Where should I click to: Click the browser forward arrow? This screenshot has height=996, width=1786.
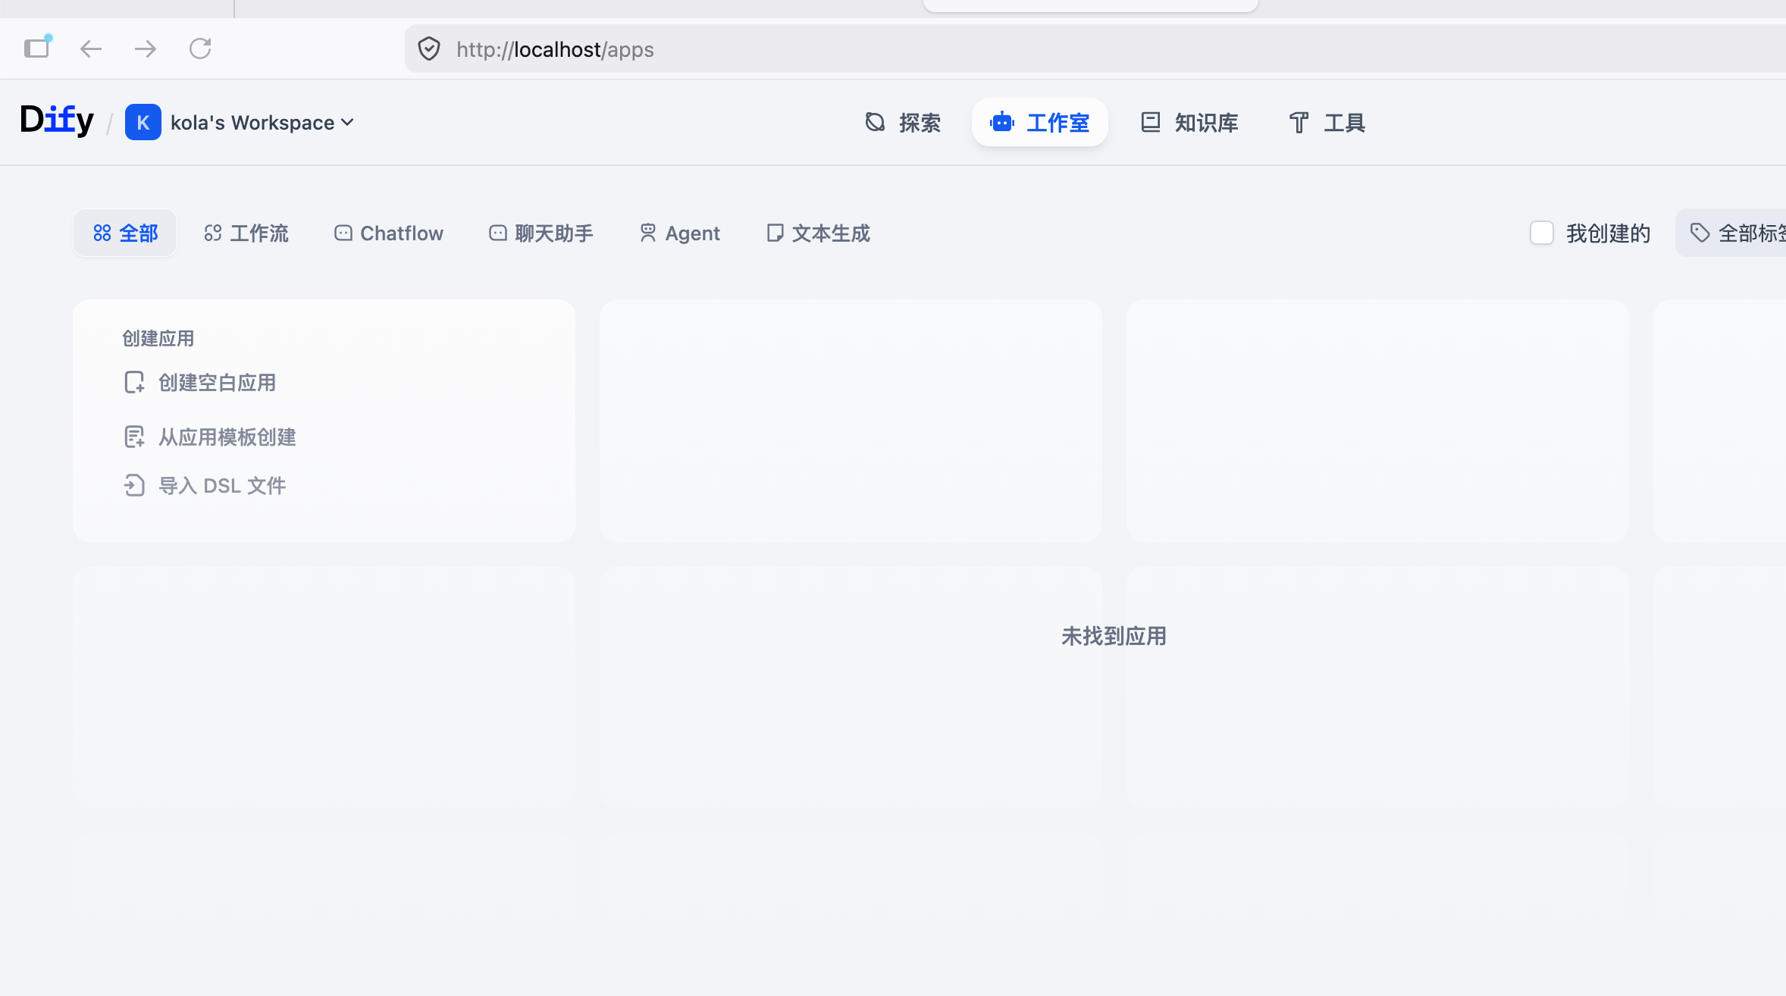tap(146, 49)
